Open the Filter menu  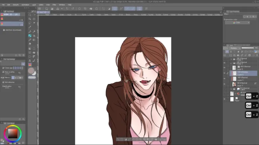coord(54,5)
